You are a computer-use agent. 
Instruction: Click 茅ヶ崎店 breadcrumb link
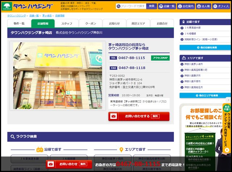47,16
